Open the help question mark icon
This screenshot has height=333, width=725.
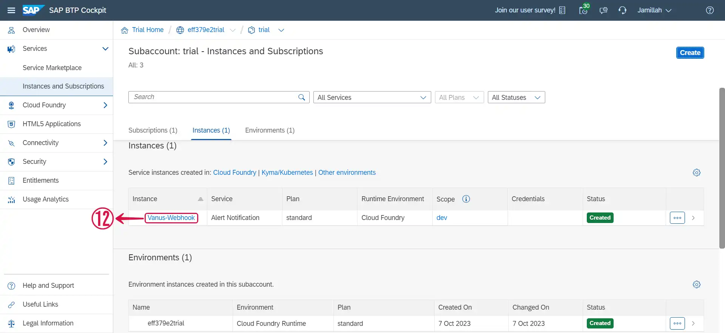click(710, 10)
